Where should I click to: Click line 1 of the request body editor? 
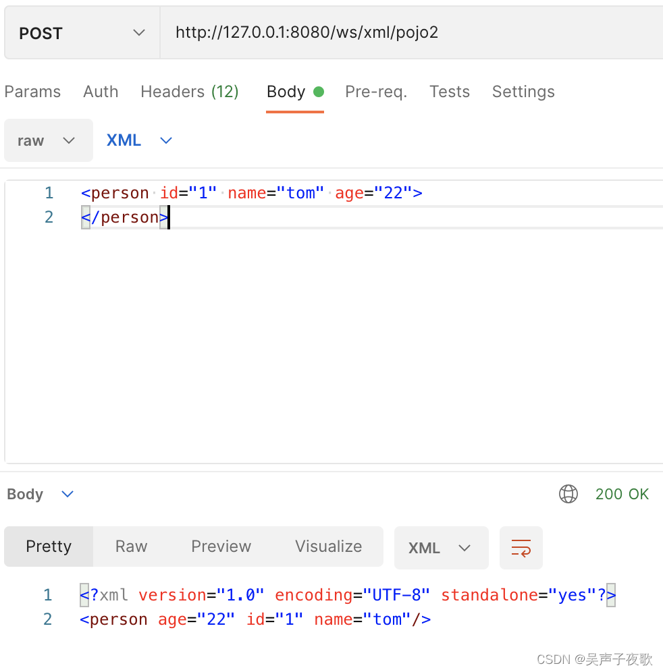[251, 193]
